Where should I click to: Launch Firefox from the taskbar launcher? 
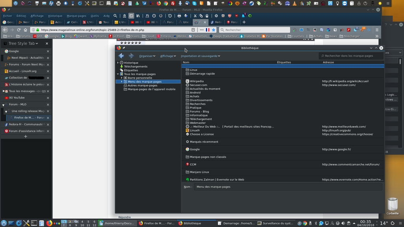[49, 223]
